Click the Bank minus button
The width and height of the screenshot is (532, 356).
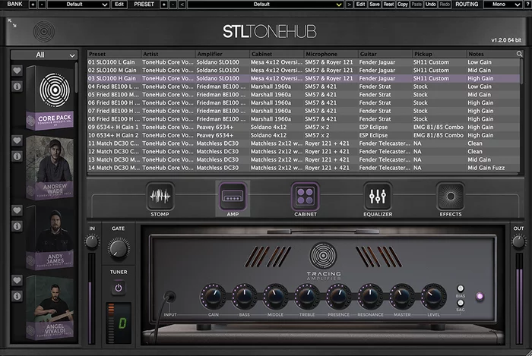[42, 5]
